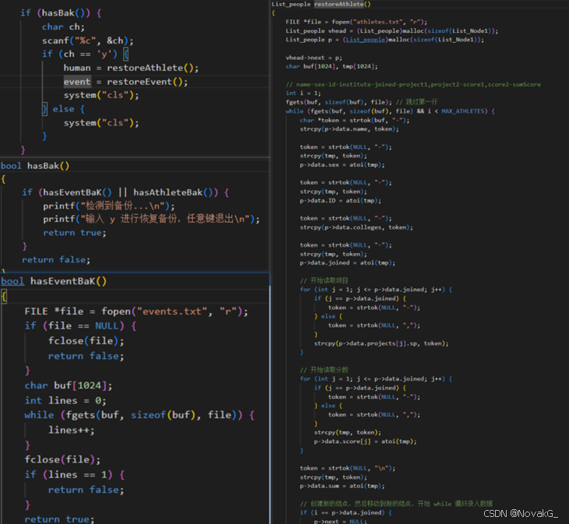
Task: Click 'strcpy(p->data.name, token);' line
Action: pyautogui.click(x=349, y=128)
